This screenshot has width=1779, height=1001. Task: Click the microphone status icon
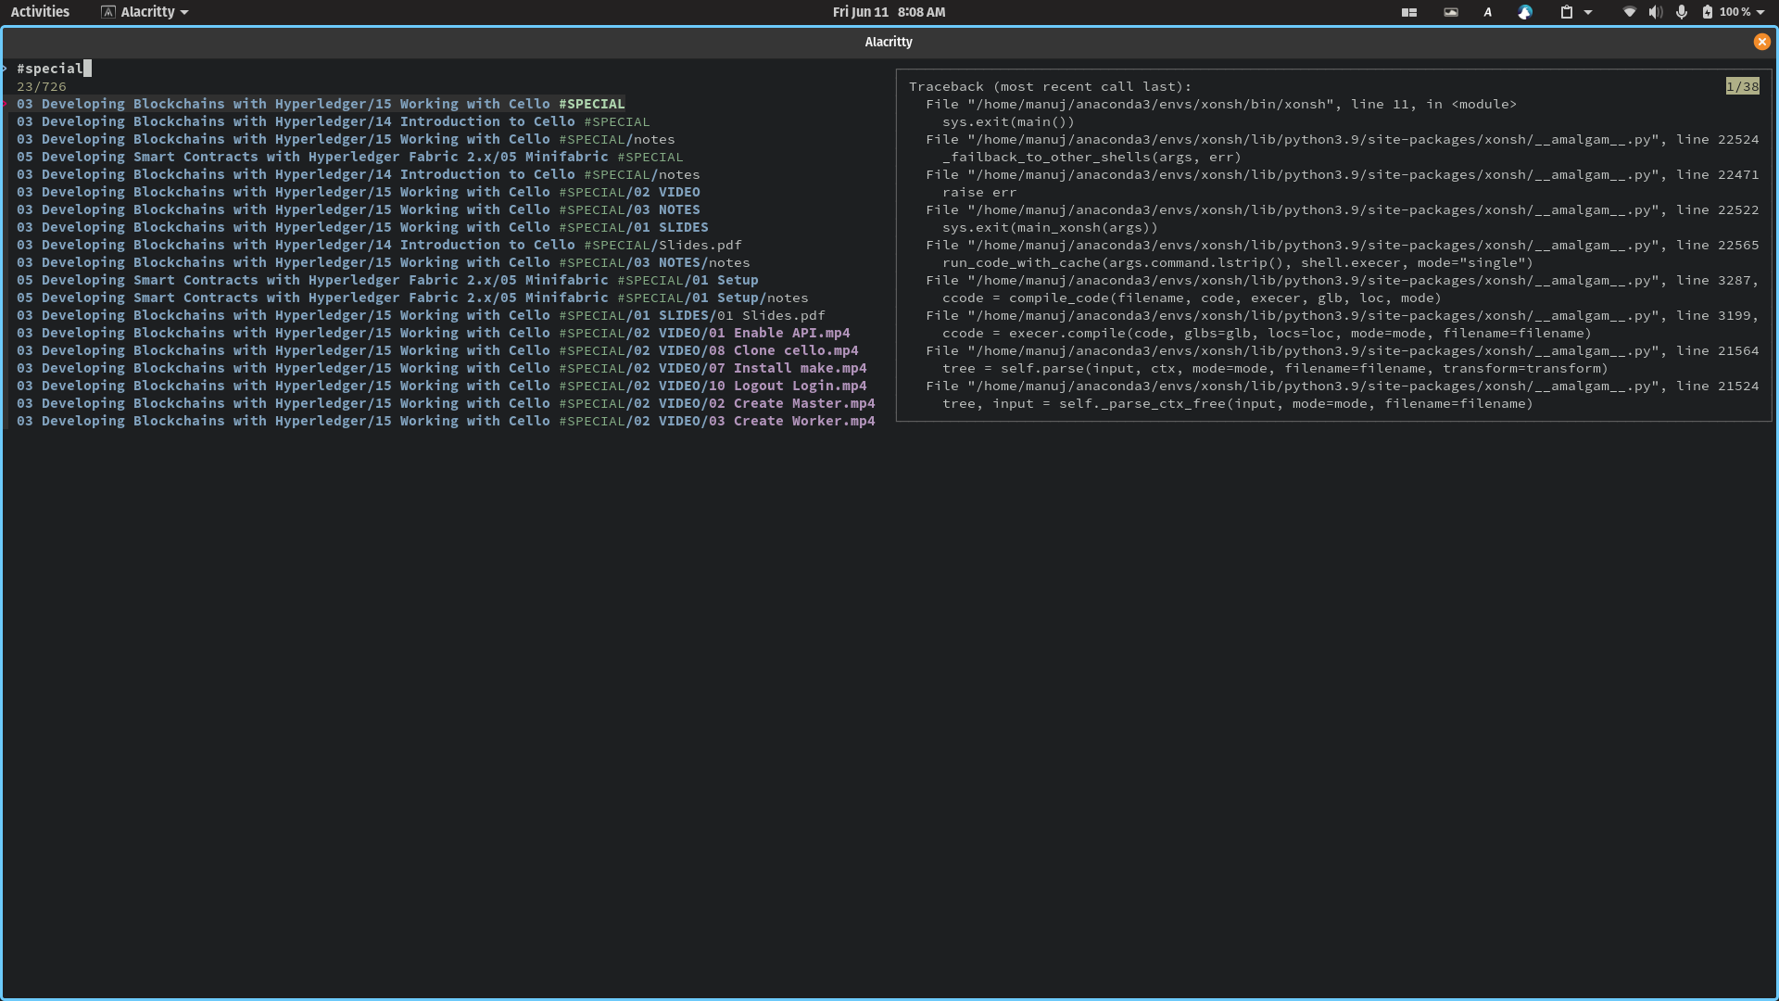click(x=1682, y=12)
